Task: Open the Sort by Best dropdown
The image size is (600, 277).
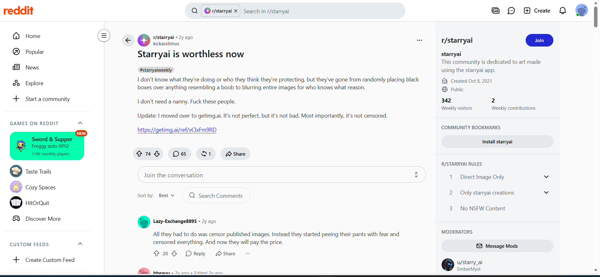Action: tap(167, 196)
